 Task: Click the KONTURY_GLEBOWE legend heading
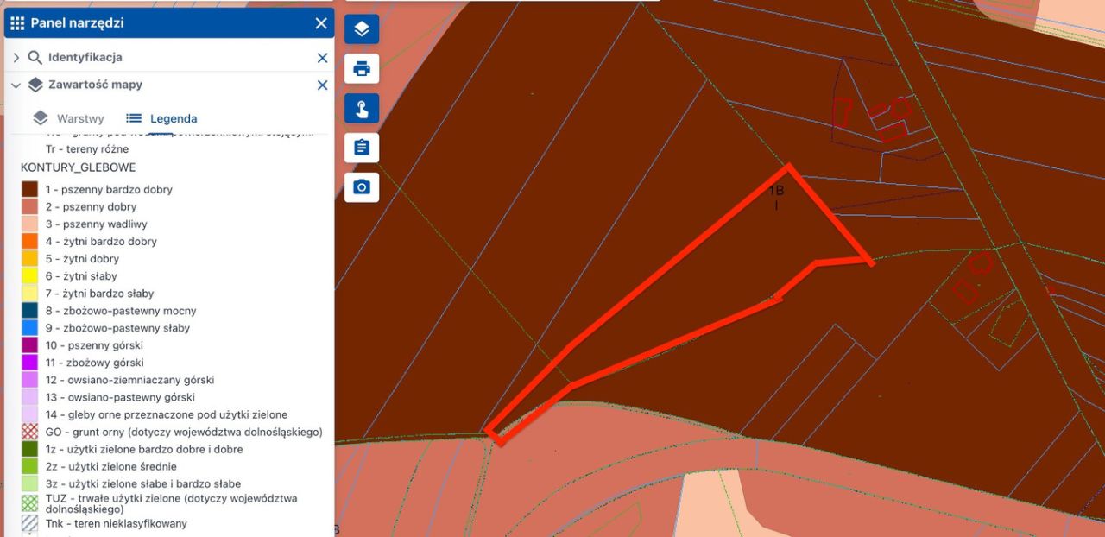click(x=78, y=167)
